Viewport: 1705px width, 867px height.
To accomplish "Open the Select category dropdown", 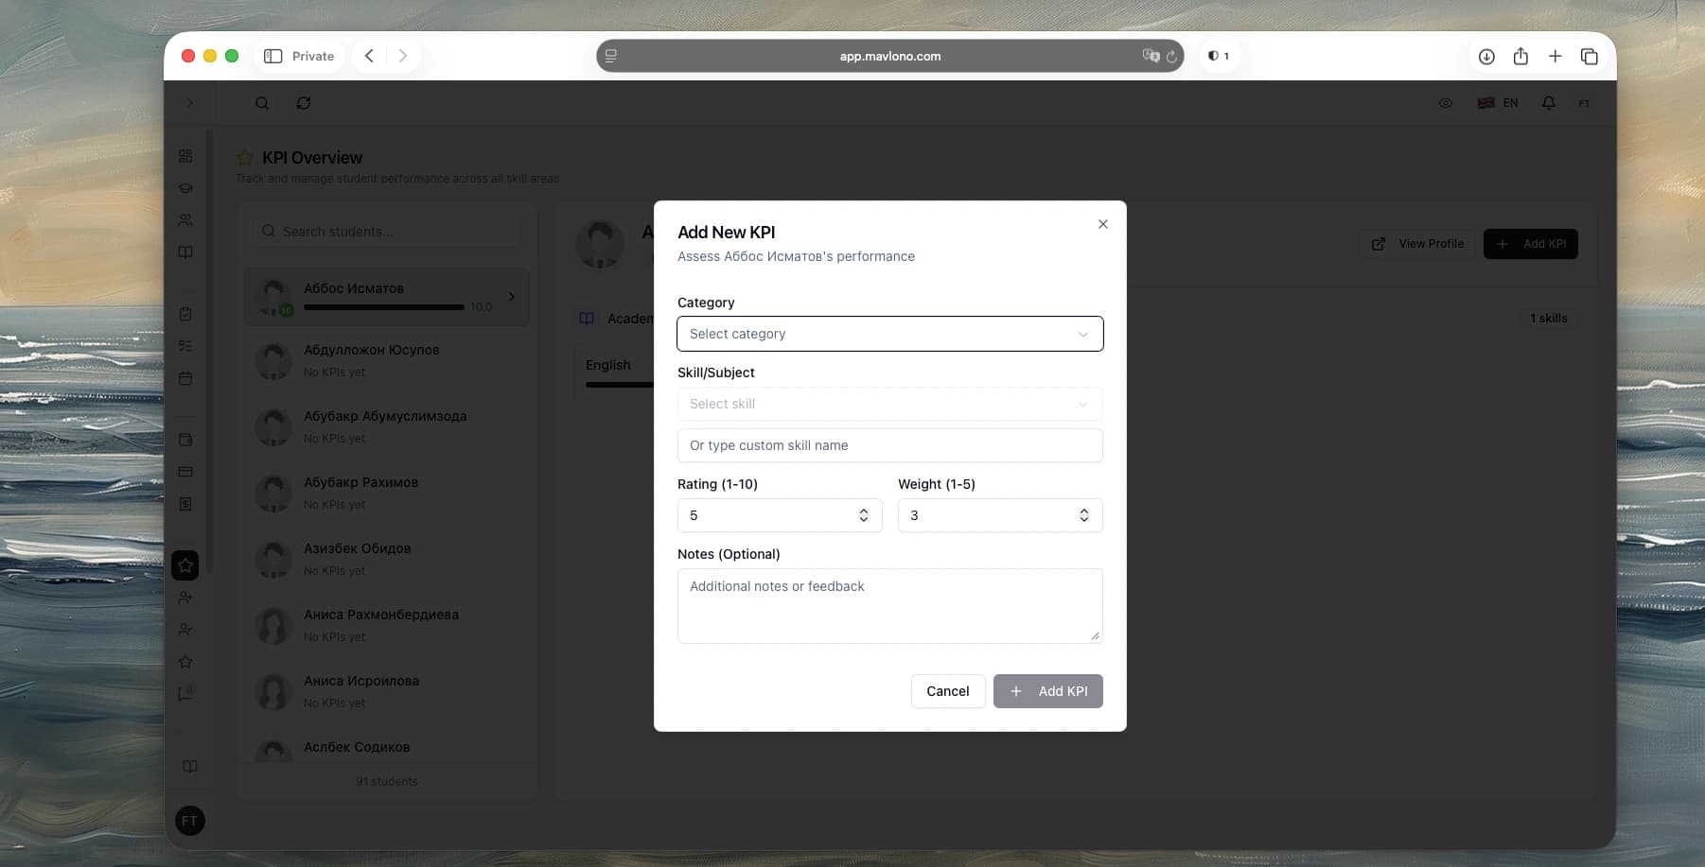I will [889, 334].
